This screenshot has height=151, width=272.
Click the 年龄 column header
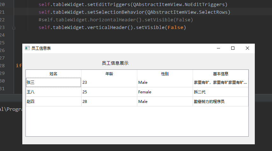point(109,74)
